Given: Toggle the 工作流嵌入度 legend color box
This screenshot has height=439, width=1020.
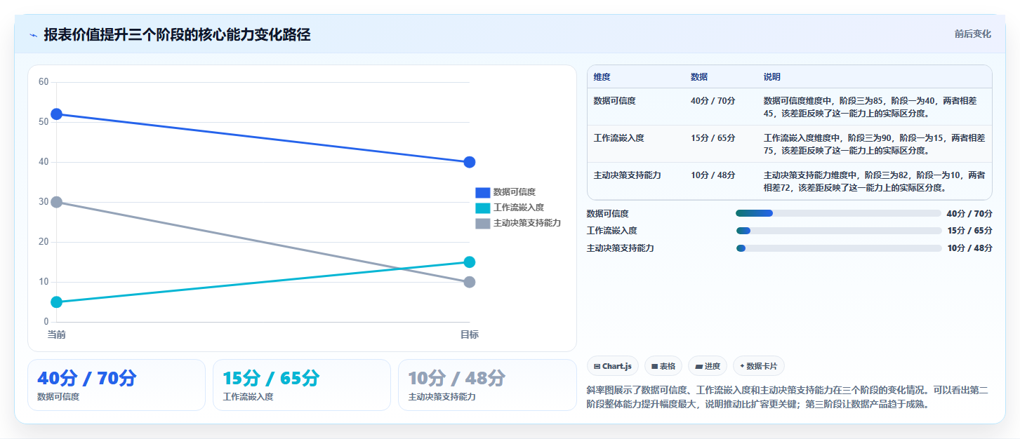Looking at the screenshot, I should point(482,208).
